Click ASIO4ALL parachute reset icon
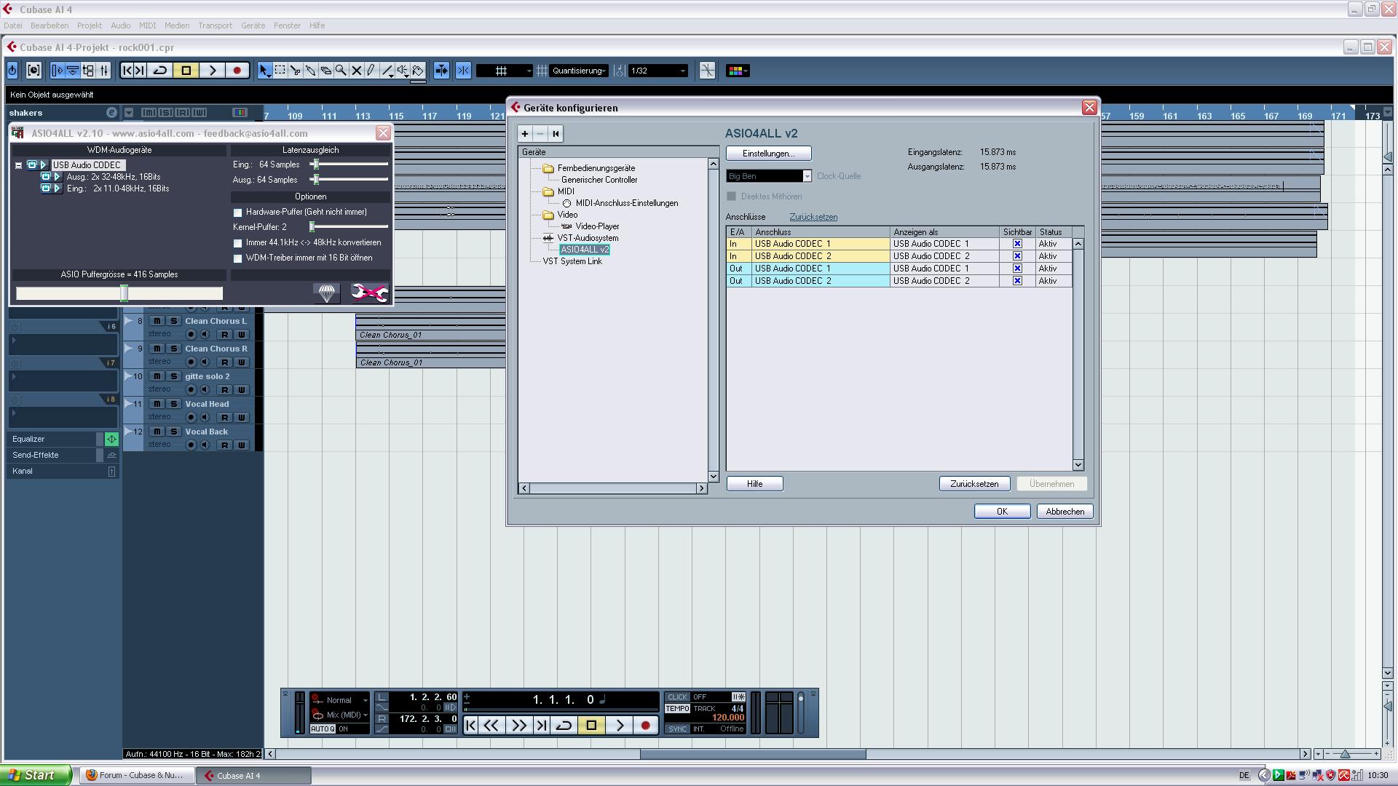This screenshot has width=1398, height=786. click(327, 293)
